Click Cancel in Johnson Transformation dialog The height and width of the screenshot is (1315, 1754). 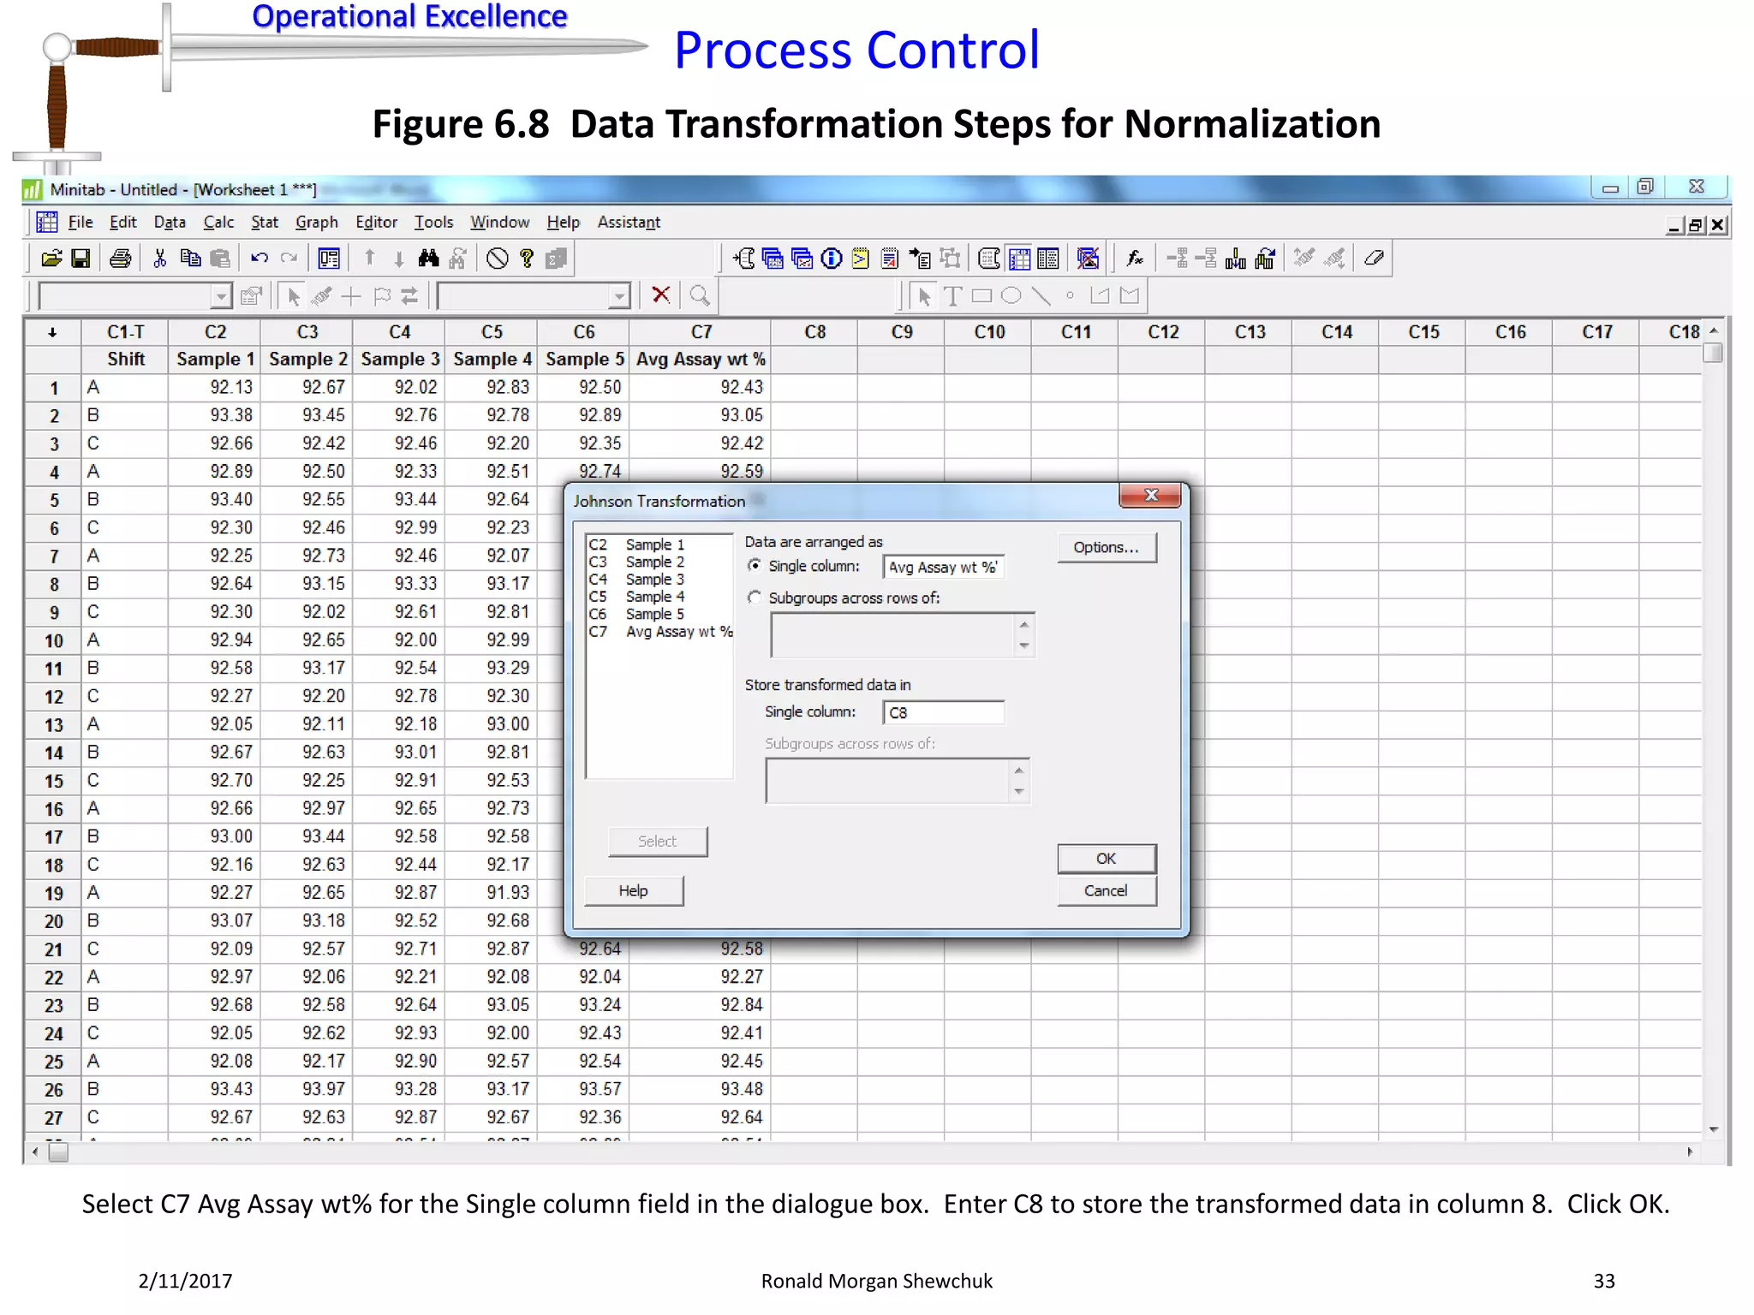(1107, 891)
